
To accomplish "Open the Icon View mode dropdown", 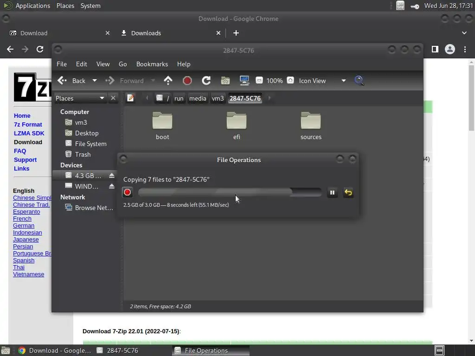I will pyautogui.click(x=322, y=81).
